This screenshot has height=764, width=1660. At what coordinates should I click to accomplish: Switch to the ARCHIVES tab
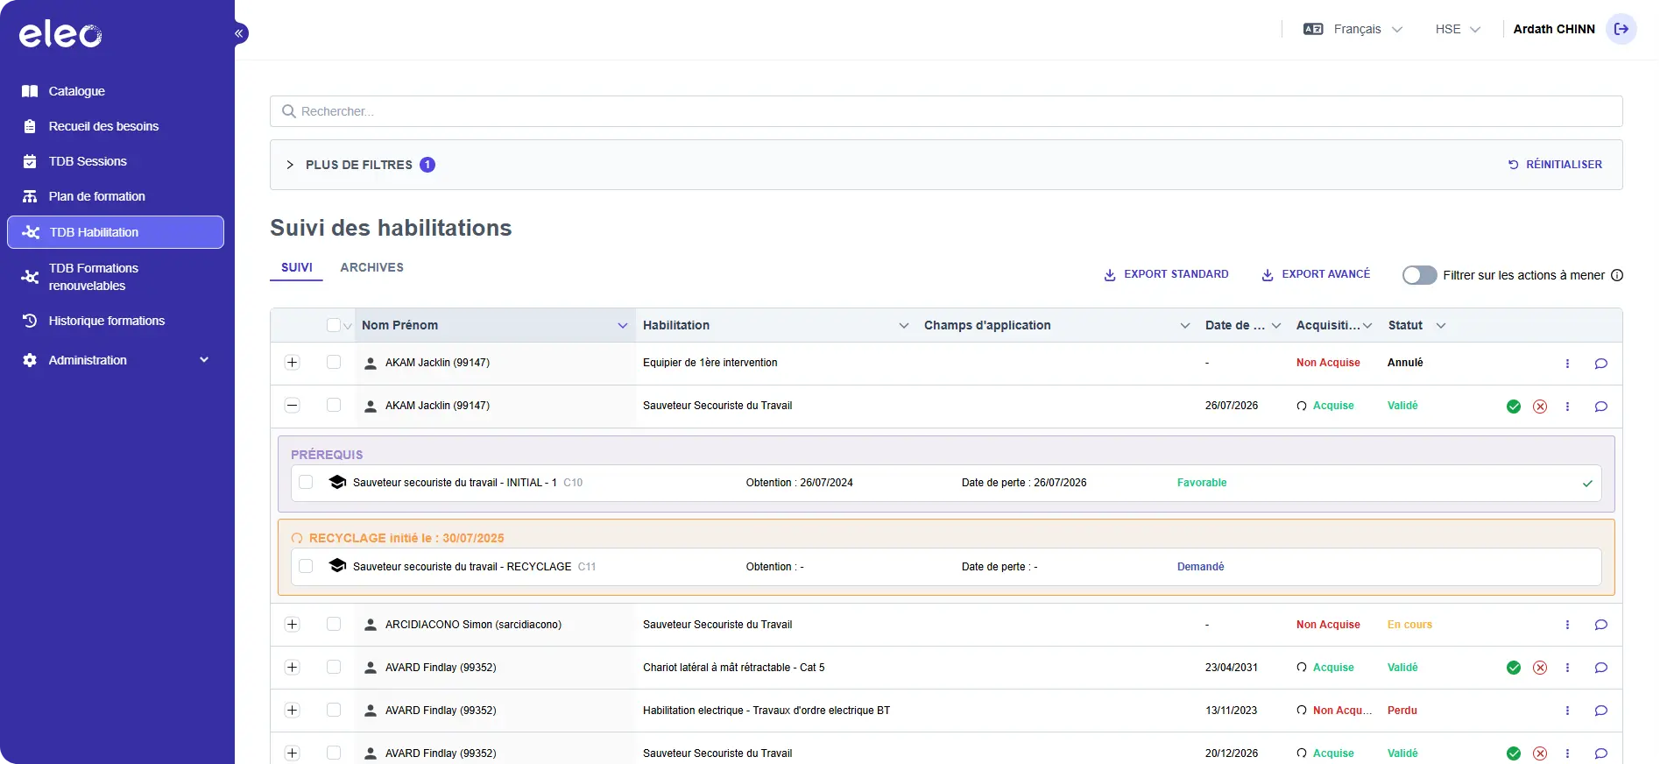coord(371,267)
